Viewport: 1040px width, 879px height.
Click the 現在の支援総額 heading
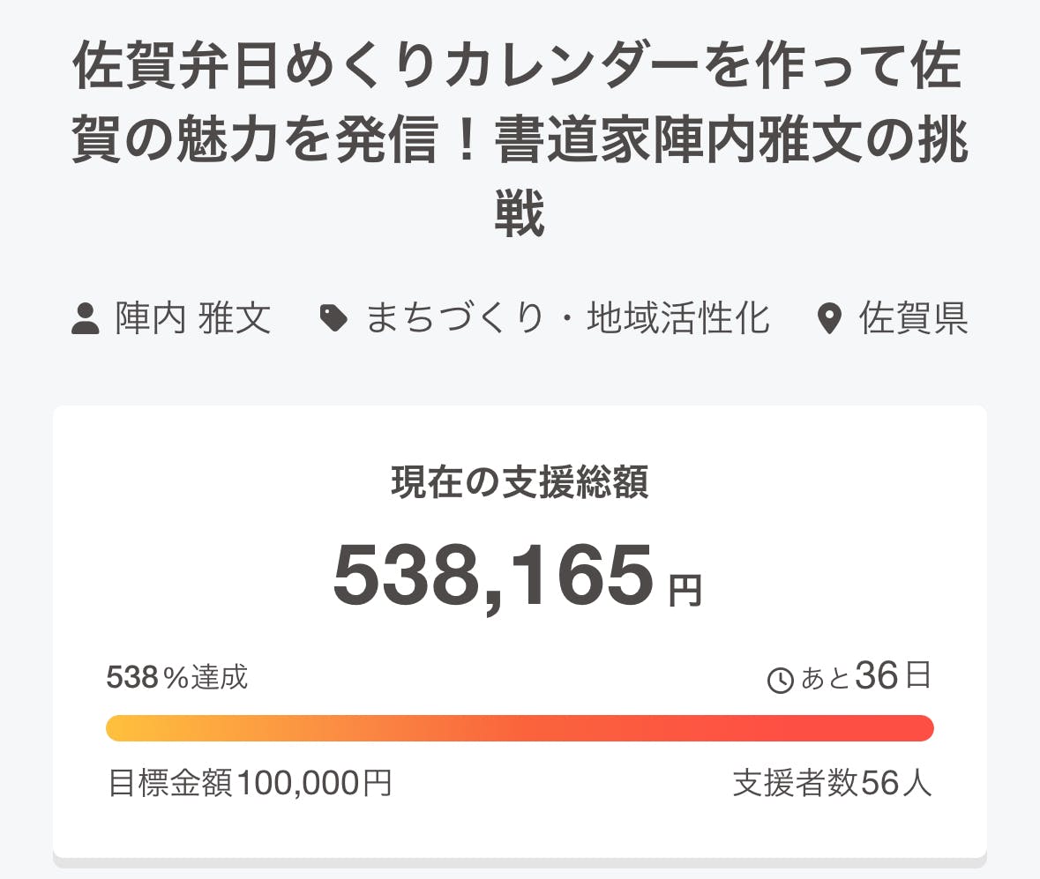tap(520, 483)
